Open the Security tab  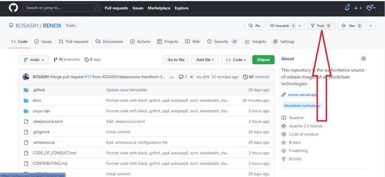click(x=223, y=41)
